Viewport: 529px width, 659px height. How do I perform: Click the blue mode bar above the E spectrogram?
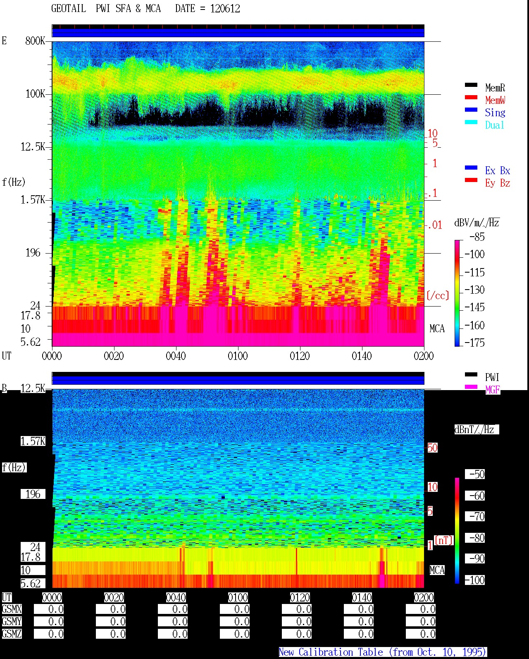[x=238, y=32]
